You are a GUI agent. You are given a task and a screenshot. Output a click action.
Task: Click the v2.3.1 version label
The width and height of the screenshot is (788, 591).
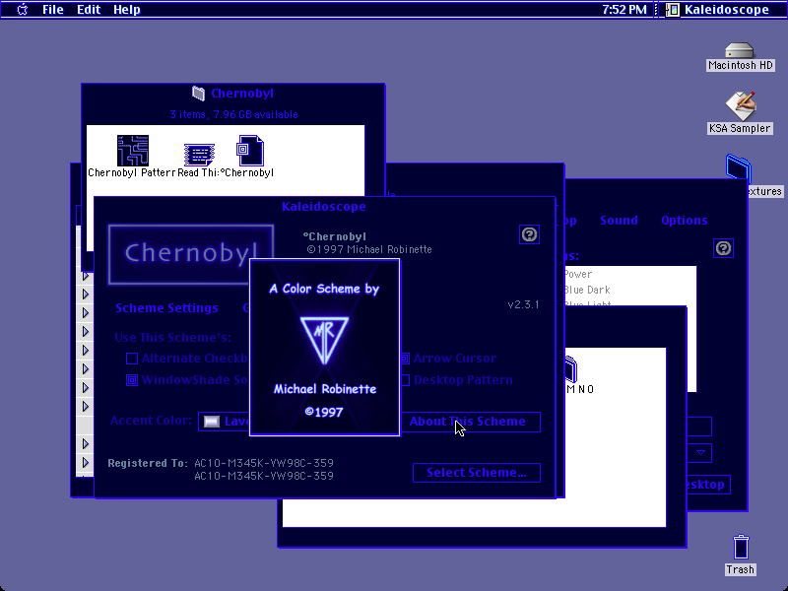point(523,304)
